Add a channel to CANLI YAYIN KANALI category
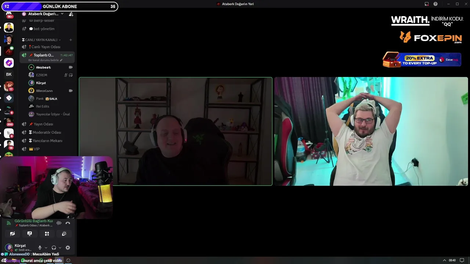 [x=71, y=40]
